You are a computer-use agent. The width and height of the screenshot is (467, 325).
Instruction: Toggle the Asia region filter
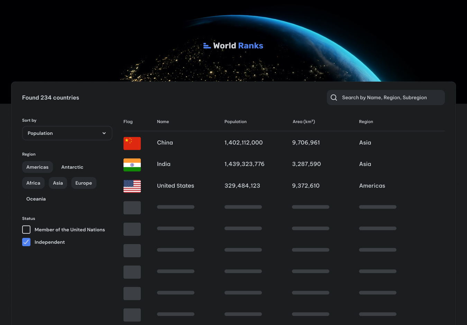58,183
